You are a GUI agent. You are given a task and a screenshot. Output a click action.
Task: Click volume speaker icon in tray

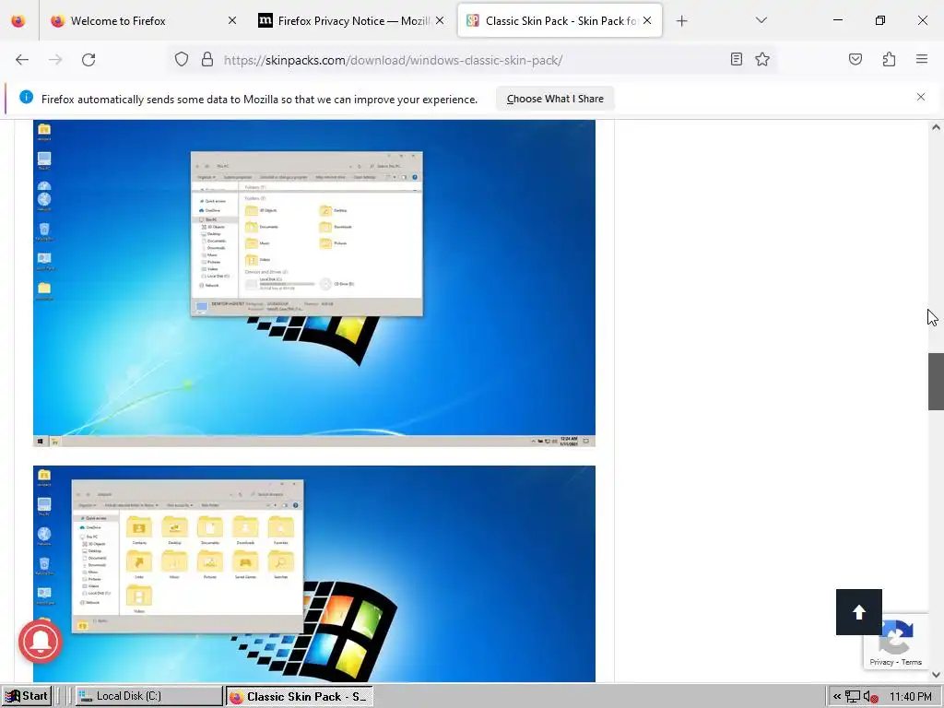tap(869, 697)
